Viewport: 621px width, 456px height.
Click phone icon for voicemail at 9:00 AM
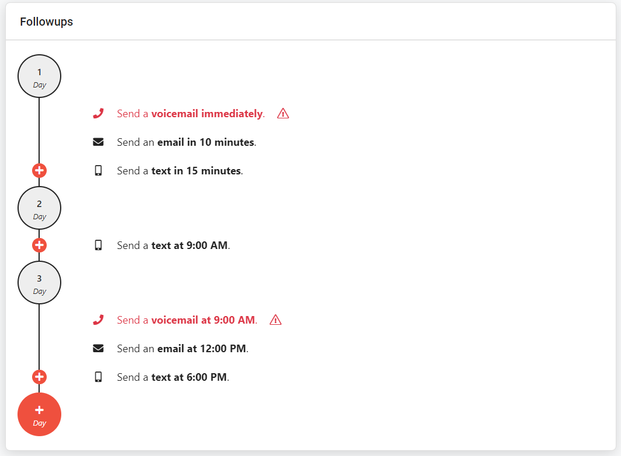click(98, 320)
